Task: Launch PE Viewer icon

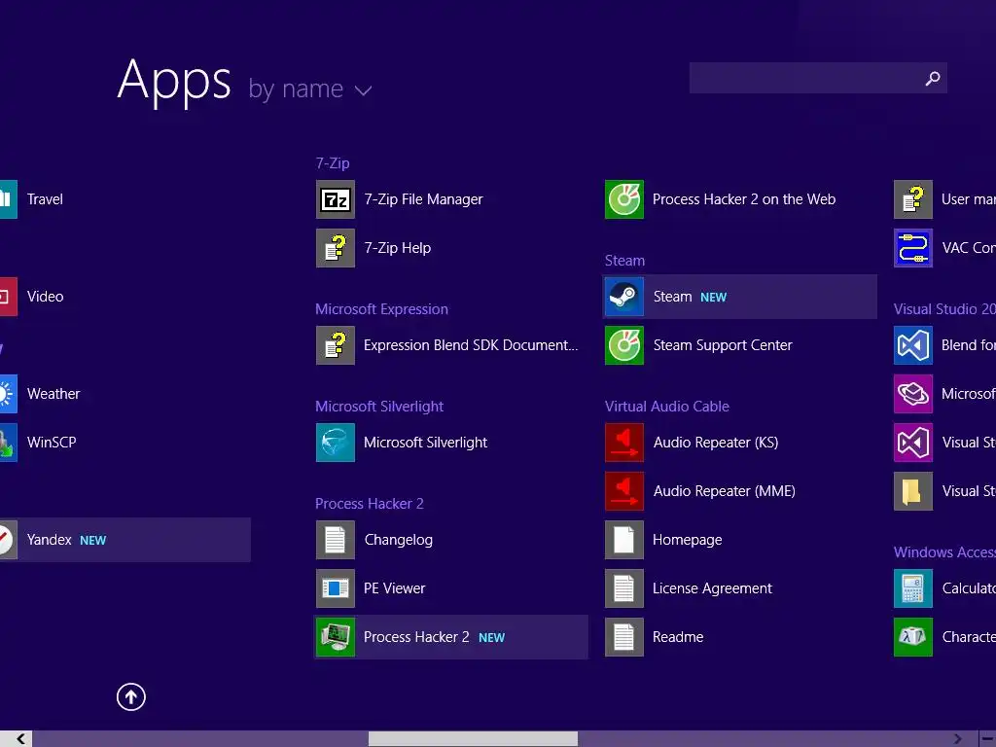Action: point(336,588)
